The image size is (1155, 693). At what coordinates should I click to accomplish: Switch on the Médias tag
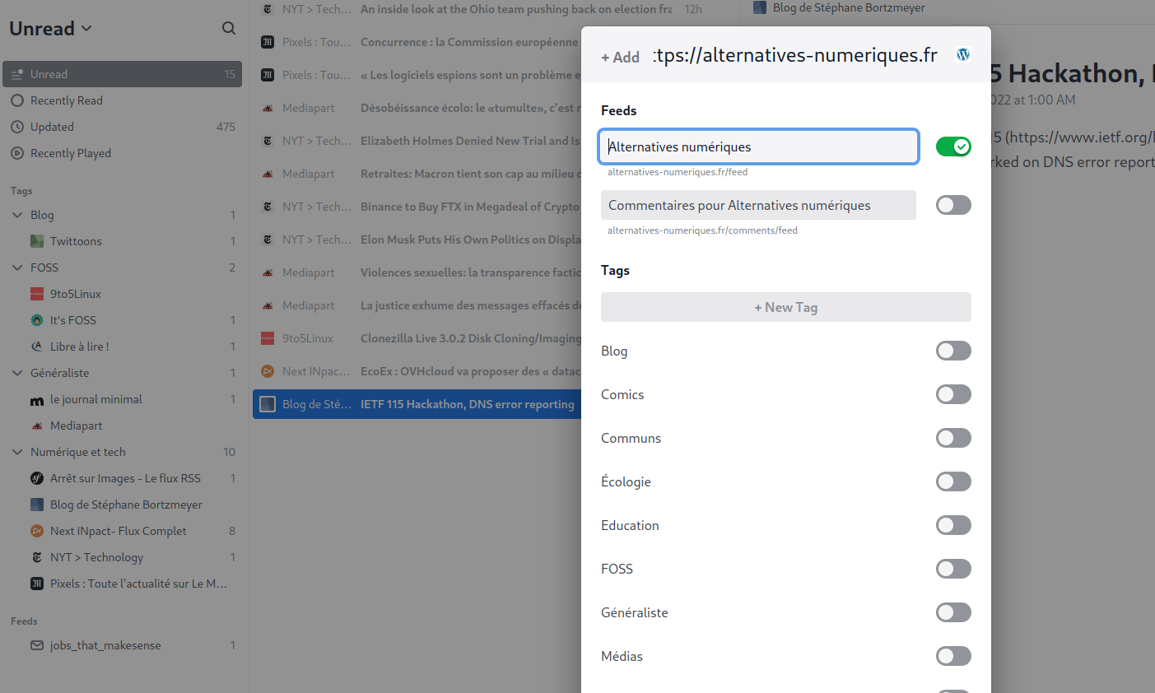pyautogui.click(x=953, y=656)
